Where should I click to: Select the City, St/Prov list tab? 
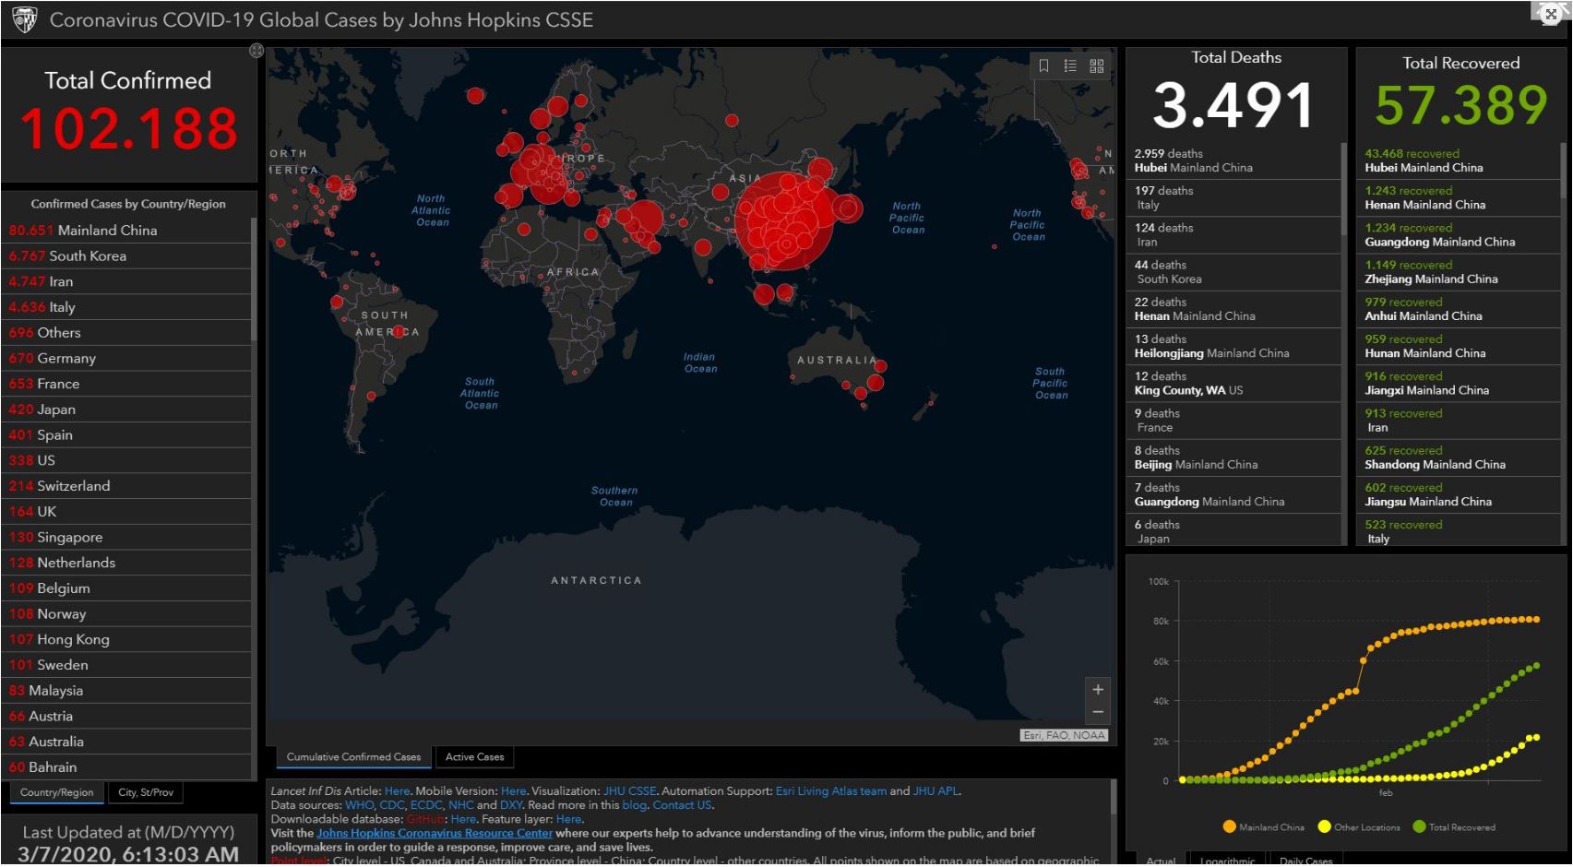coord(146,792)
